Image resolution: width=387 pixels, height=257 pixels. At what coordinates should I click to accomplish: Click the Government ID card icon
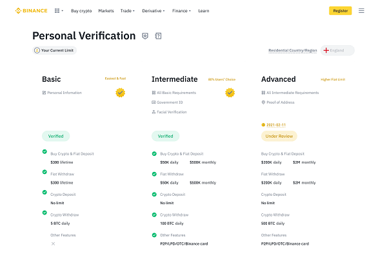[x=154, y=102]
